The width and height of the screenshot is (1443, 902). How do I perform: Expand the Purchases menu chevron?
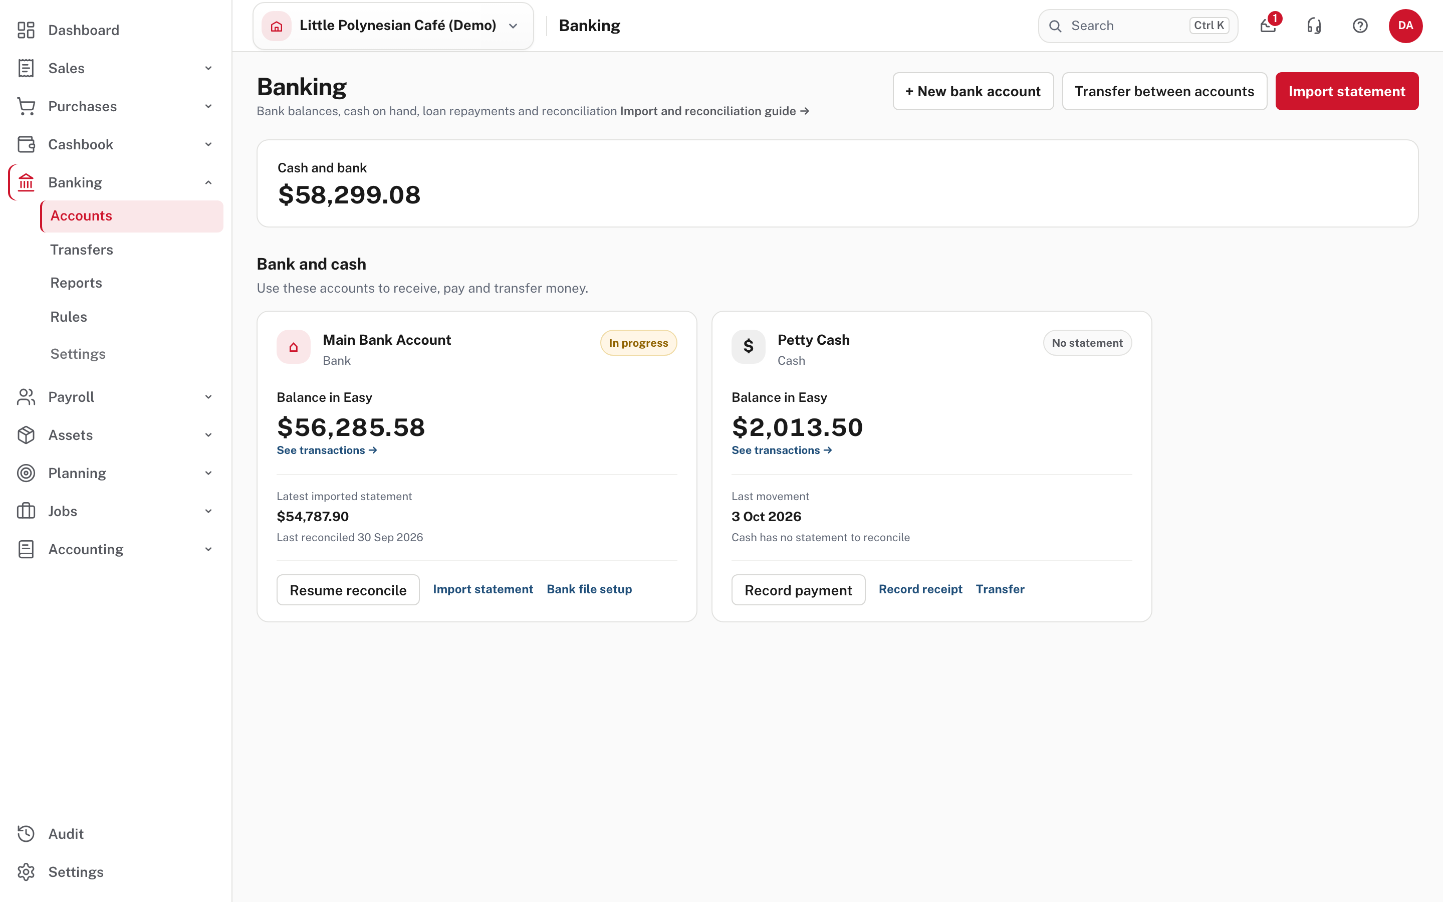pos(208,106)
